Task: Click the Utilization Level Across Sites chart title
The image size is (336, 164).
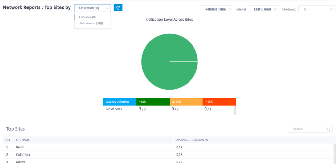Action: [170, 19]
